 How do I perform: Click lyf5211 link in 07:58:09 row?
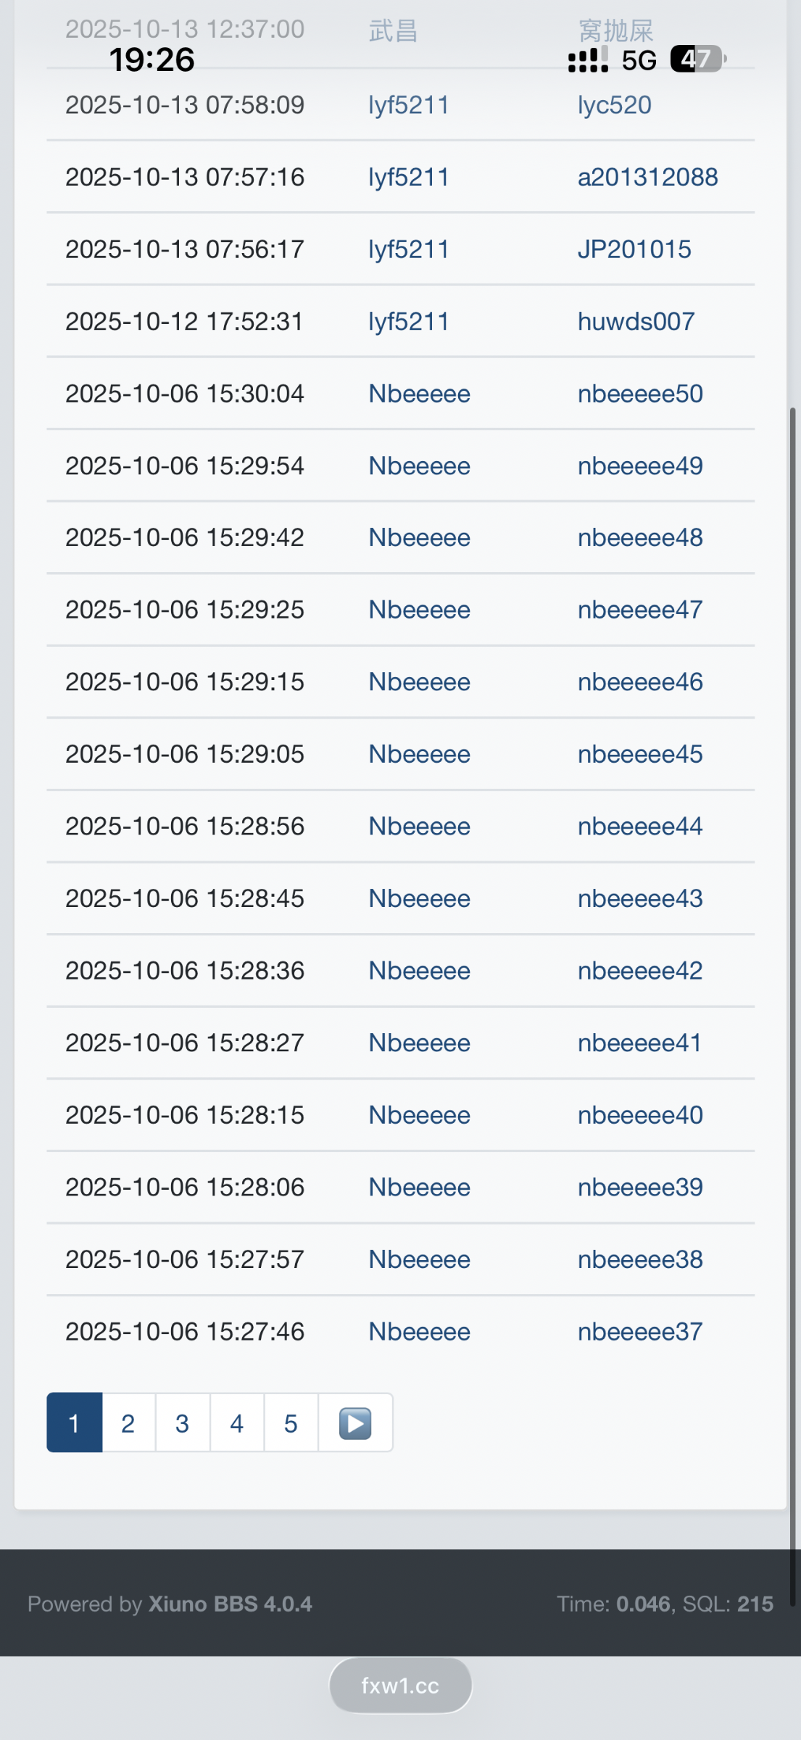(409, 105)
